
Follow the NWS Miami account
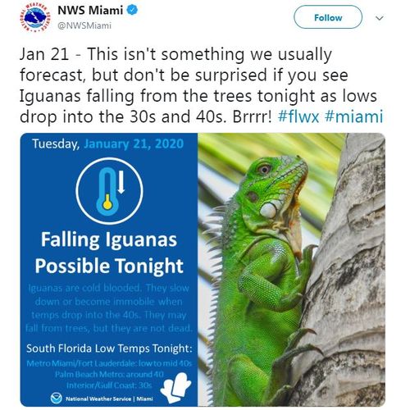(328, 17)
